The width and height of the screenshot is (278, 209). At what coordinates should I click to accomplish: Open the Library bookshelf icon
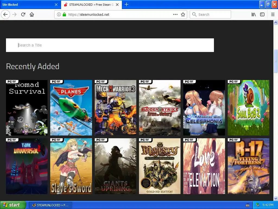click(254, 15)
